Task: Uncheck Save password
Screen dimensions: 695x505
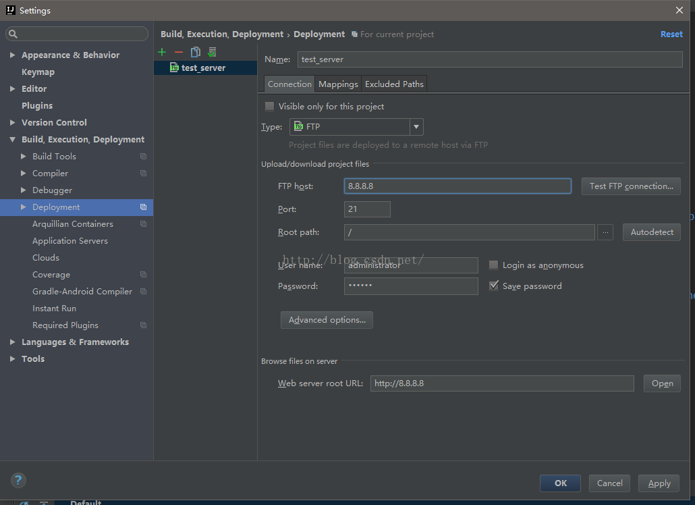Action: (x=493, y=286)
